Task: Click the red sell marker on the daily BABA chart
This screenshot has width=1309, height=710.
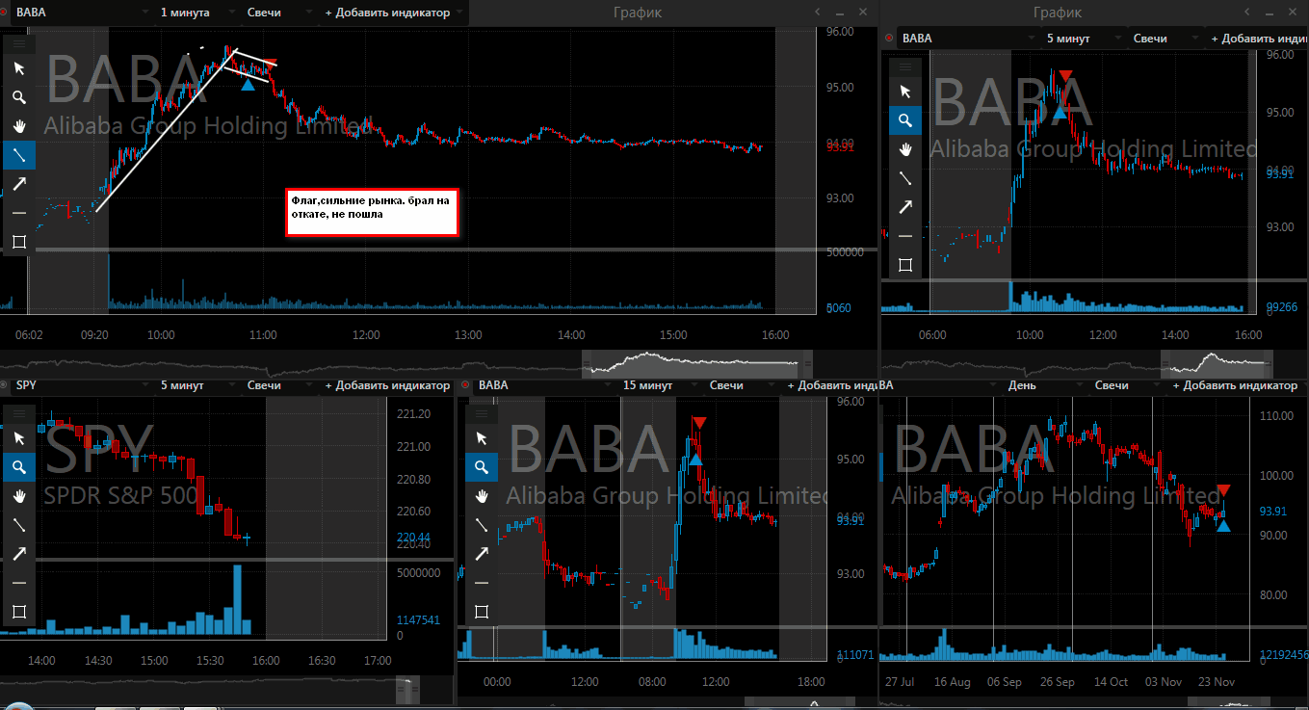Action: (1222, 490)
